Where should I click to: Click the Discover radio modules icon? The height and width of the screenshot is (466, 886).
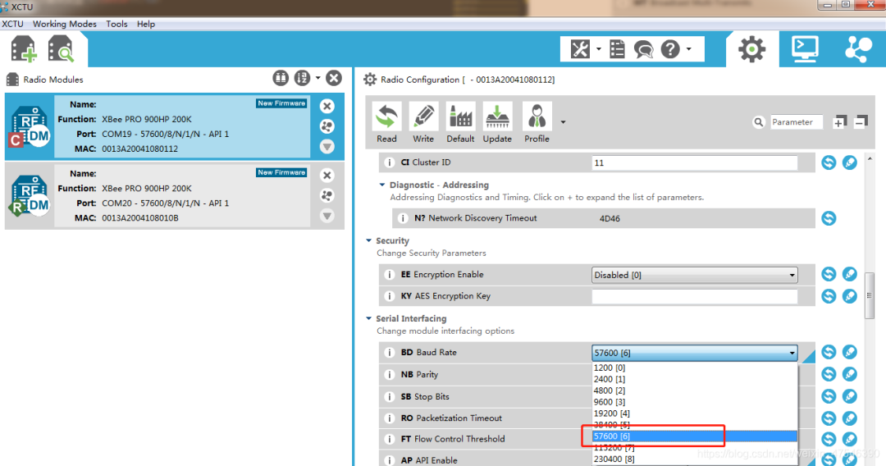(x=61, y=48)
